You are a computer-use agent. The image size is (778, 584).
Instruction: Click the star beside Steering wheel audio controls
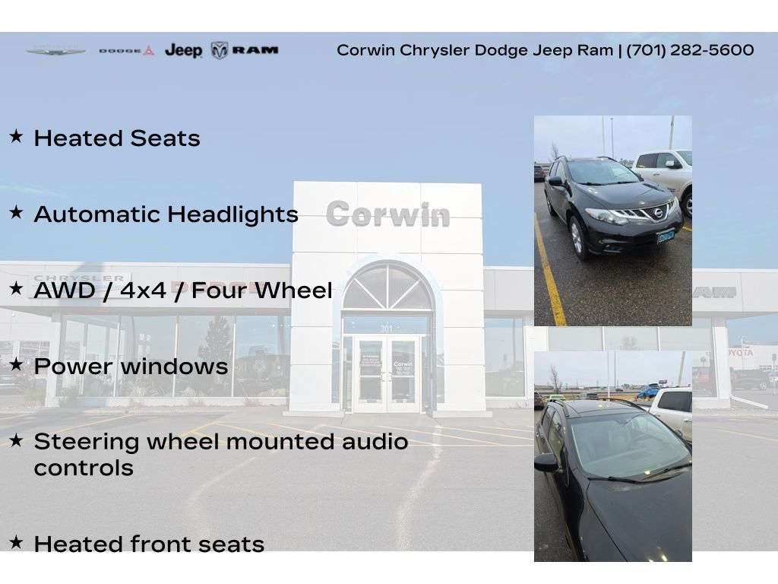[16, 441]
